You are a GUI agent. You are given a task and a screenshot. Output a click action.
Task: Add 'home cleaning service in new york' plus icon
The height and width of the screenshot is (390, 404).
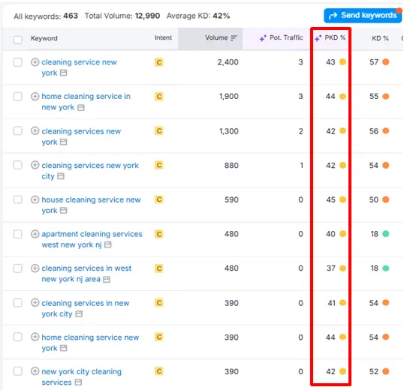35,96
